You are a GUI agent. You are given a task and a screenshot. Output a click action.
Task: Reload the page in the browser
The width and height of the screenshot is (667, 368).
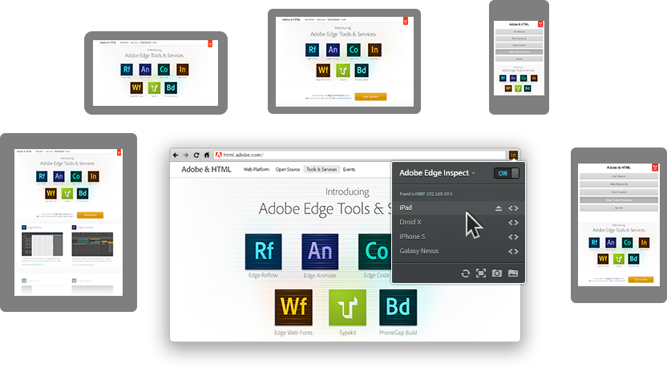pos(196,155)
